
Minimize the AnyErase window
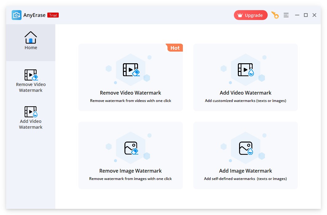pos(297,15)
